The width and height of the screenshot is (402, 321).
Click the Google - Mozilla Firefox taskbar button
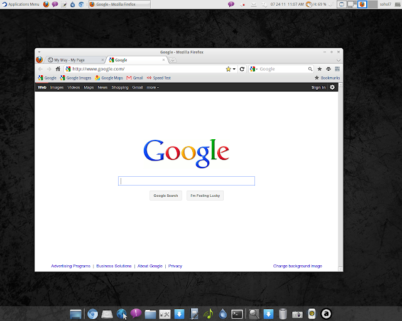[x=119, y=4]
